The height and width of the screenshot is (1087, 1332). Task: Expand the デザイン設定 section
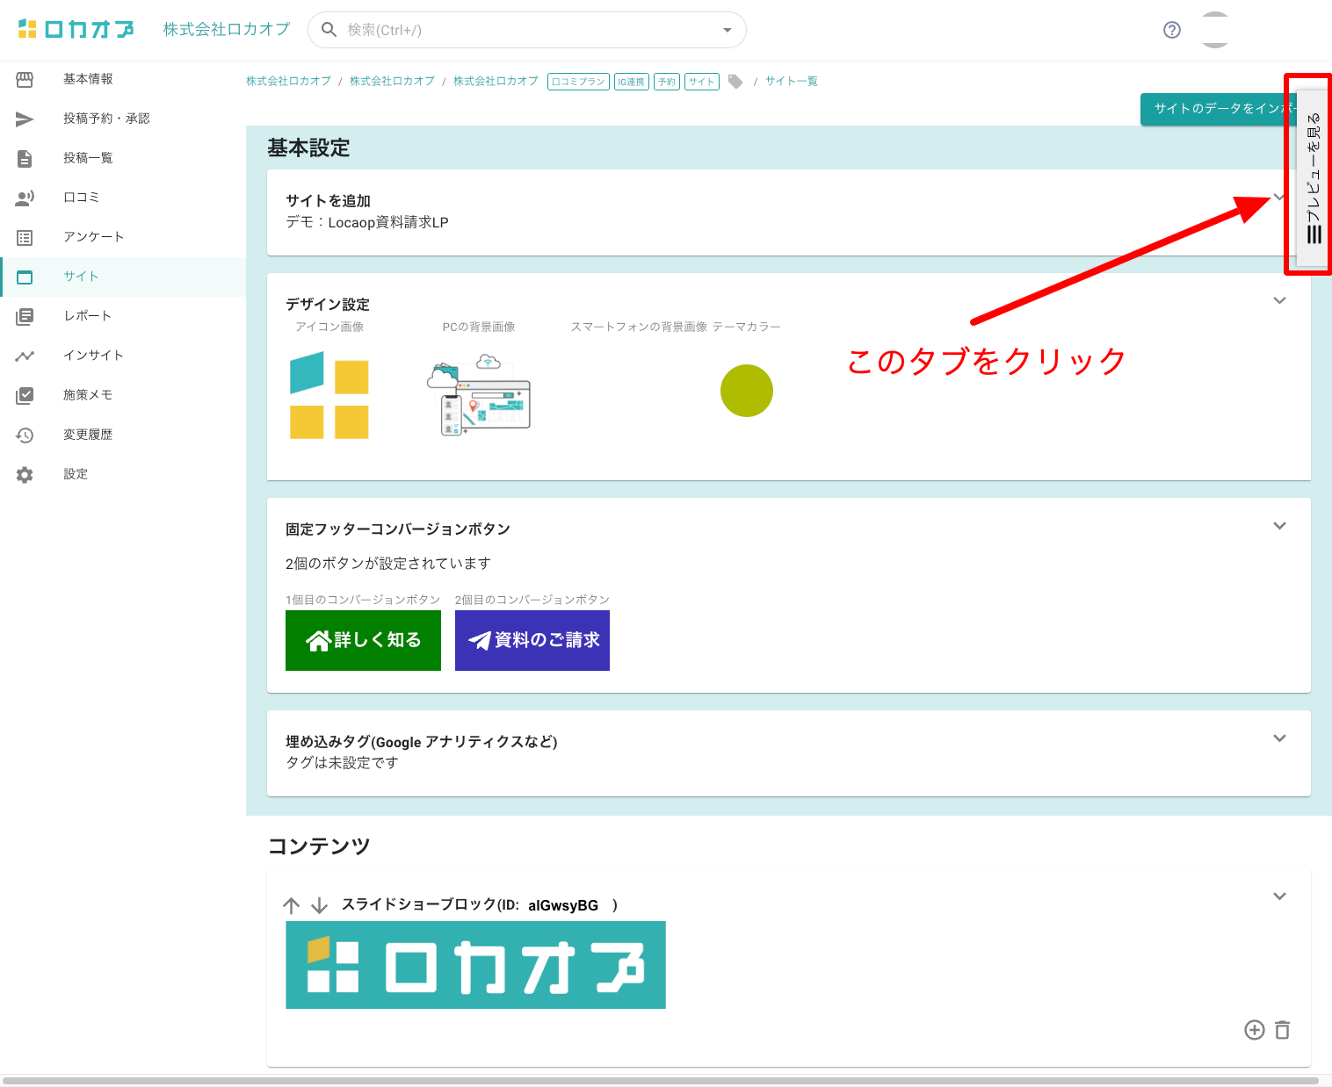pos(1279,300)
